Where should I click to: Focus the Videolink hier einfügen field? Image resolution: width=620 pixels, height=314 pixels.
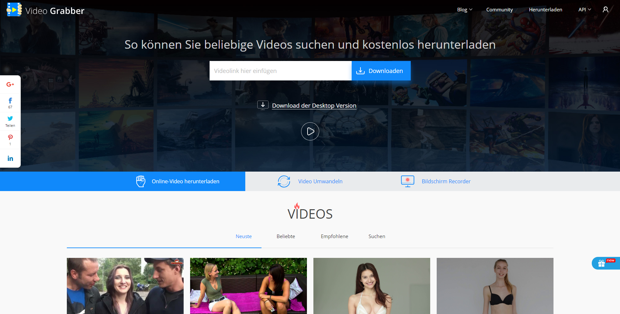[281, 71]
